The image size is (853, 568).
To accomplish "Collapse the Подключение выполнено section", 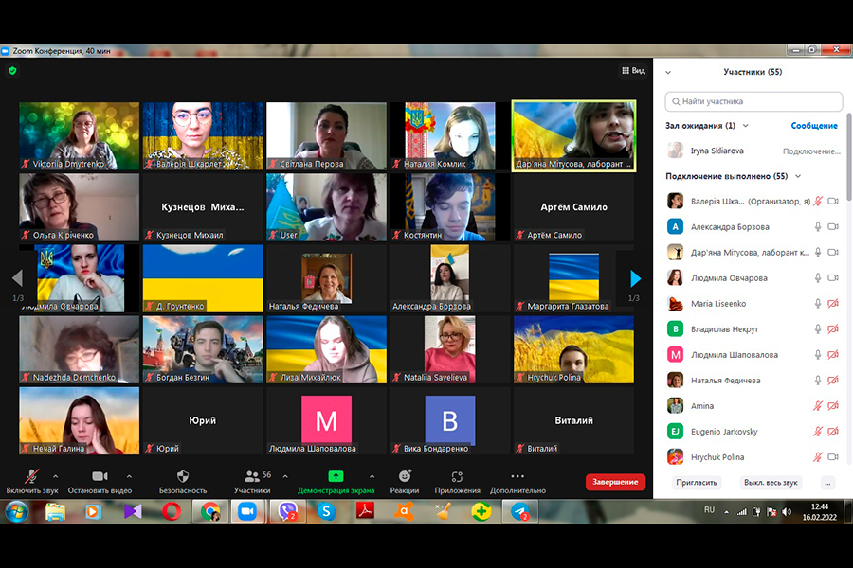I will click(797, 176).
